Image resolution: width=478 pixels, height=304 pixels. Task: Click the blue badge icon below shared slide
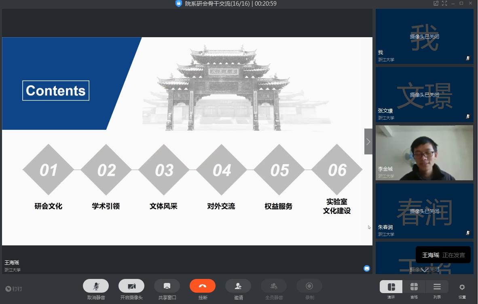point(367,268)
